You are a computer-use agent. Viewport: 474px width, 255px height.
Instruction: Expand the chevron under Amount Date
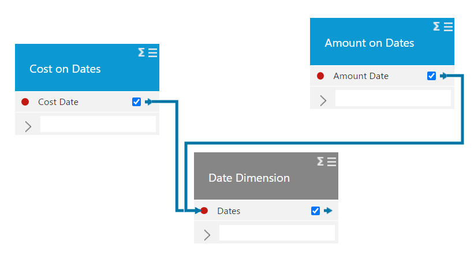coord(323,100)
